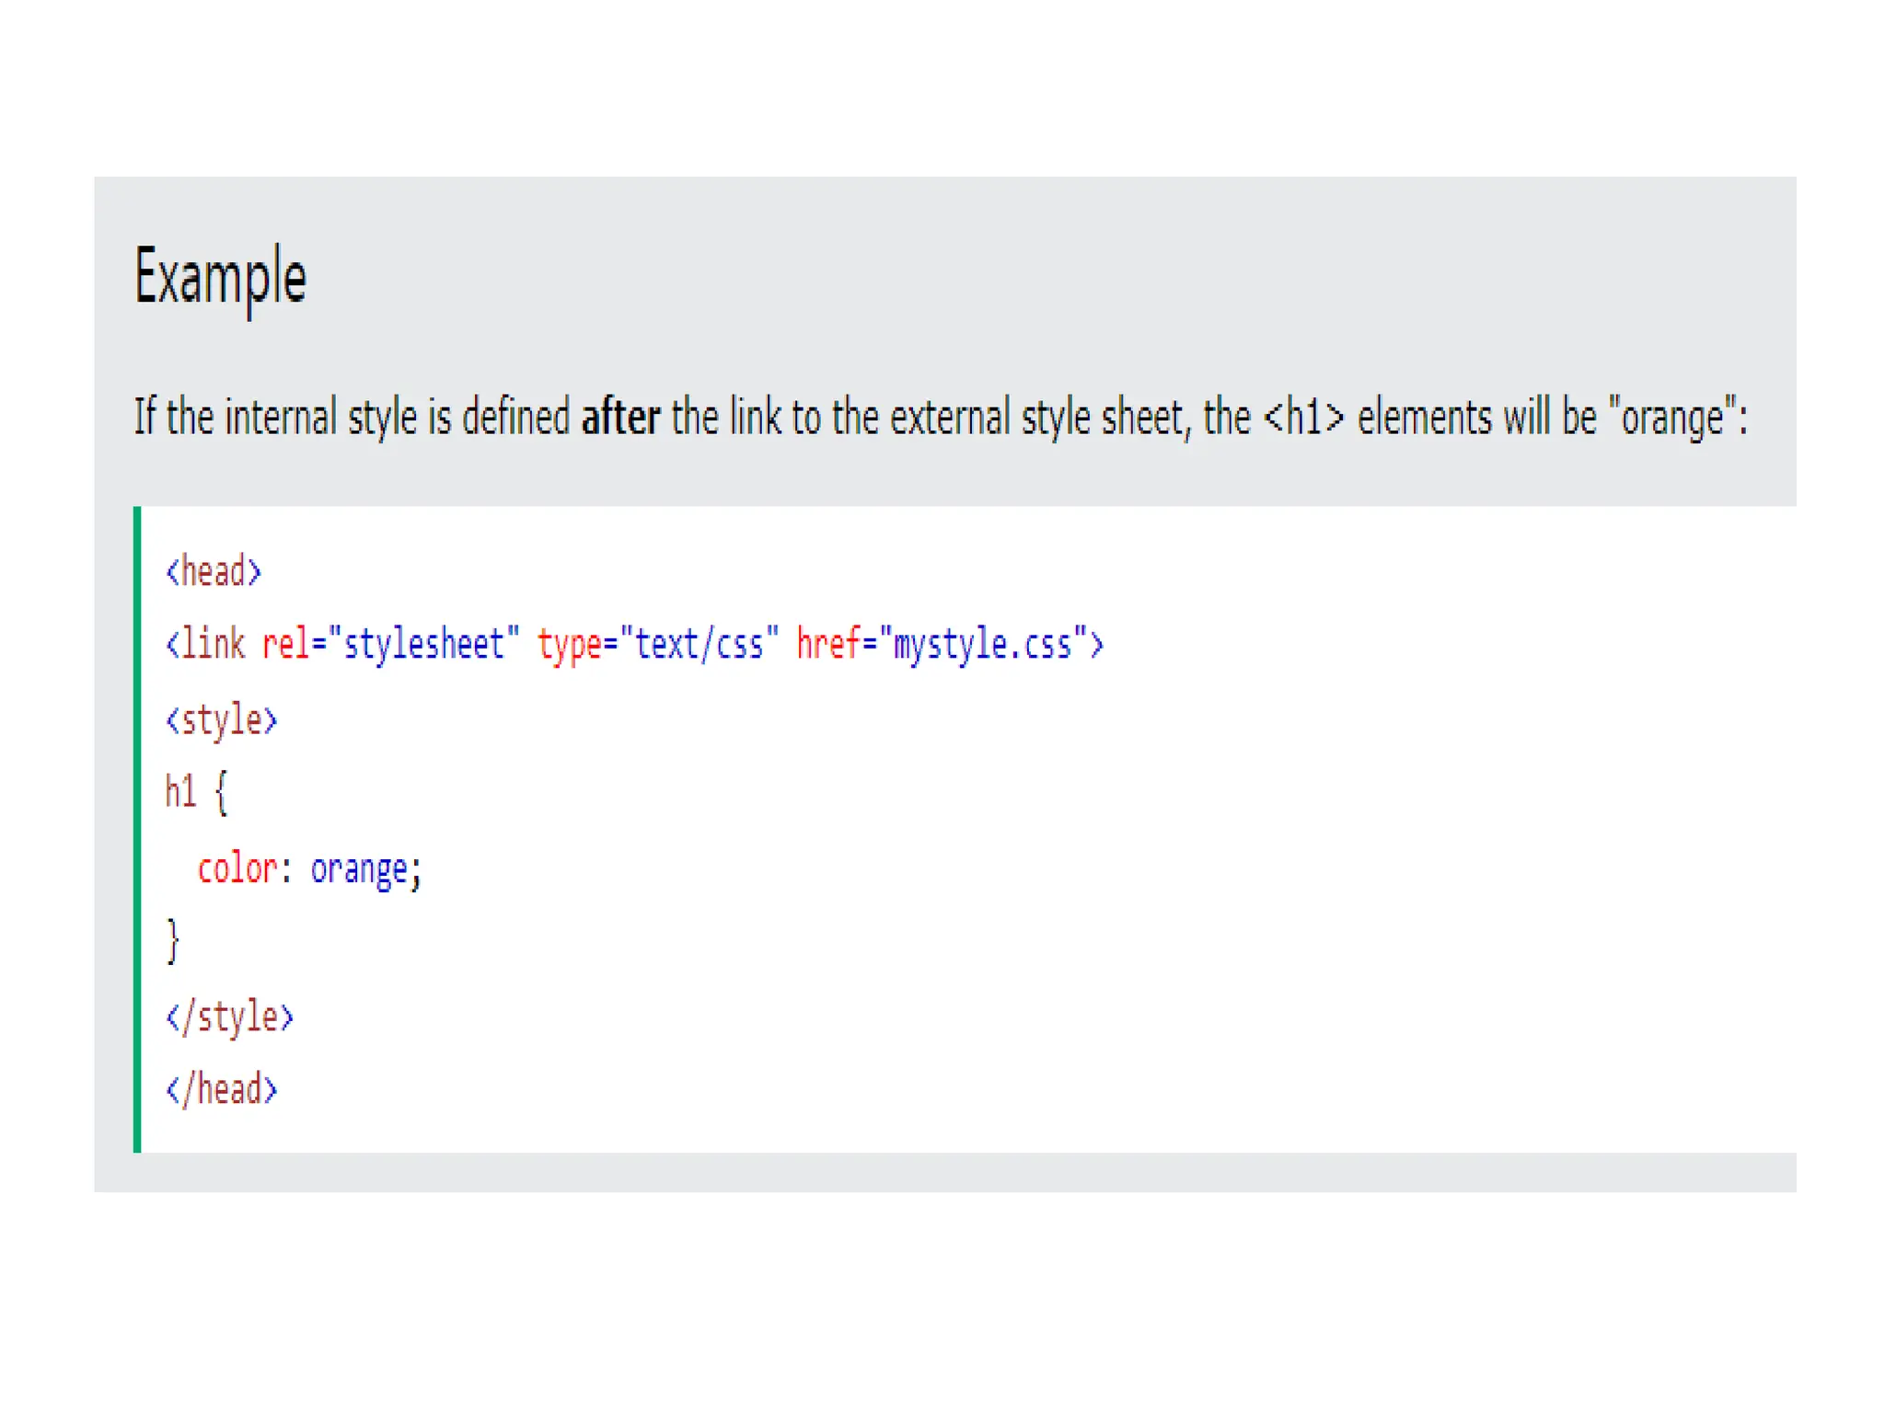1885x1413 pixels.
Task: Select the rel attribute name
Action: point(285,644)
